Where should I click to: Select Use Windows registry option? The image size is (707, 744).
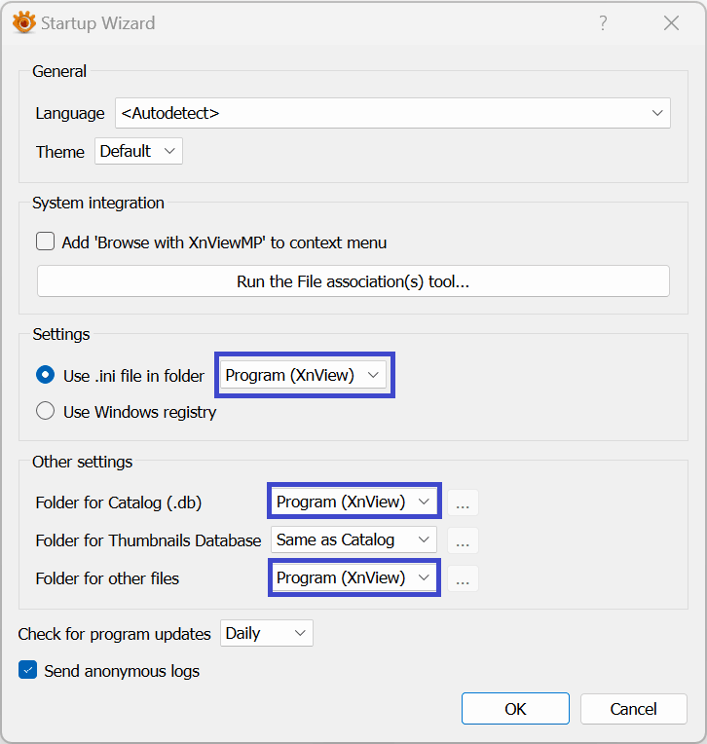[x=46, y=412]
